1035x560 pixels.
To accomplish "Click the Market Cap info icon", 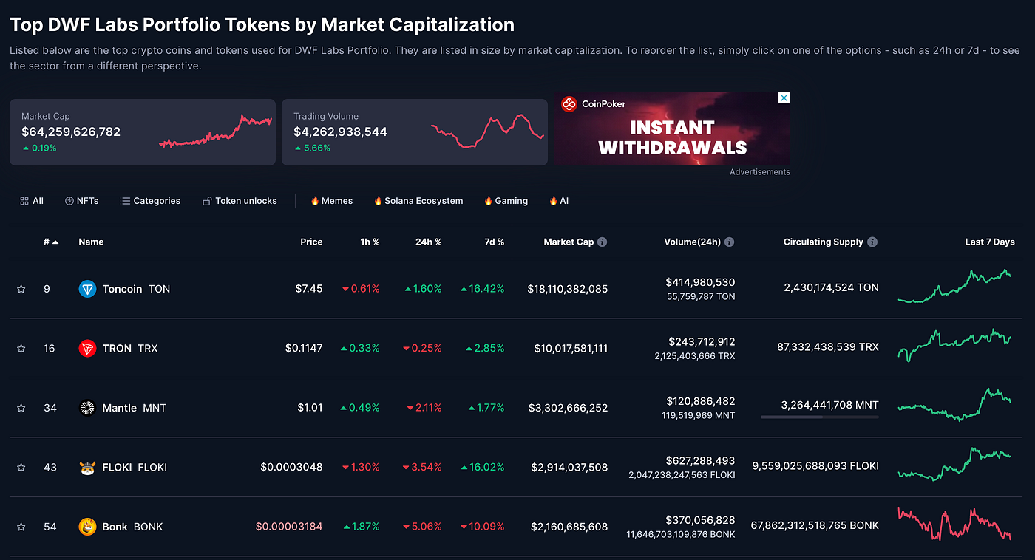I will 602,242.
